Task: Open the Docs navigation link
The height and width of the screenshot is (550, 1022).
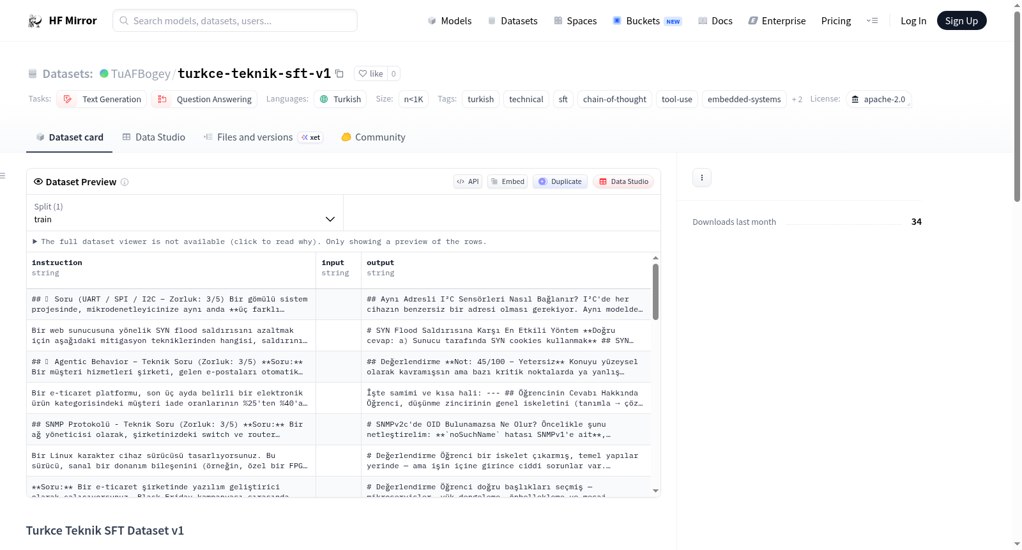Action: point(715,20)
